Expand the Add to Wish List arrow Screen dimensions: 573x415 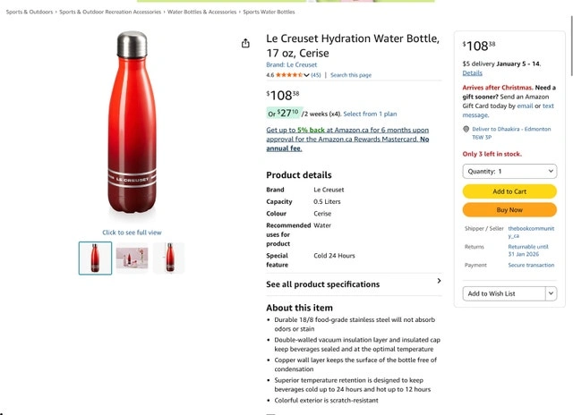tap(551, 293)
